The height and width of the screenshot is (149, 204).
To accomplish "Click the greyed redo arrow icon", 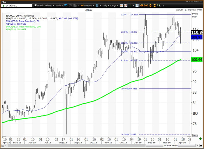I will 71,6.
